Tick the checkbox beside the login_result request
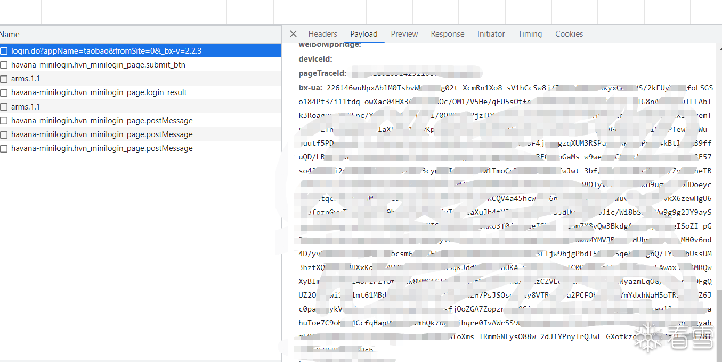This screenshot has height=362, width=722. (4, 92)
